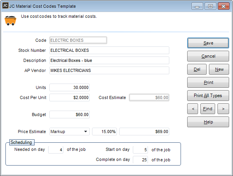
Task: Click Print All Types button
Action: tap(208, 96)
